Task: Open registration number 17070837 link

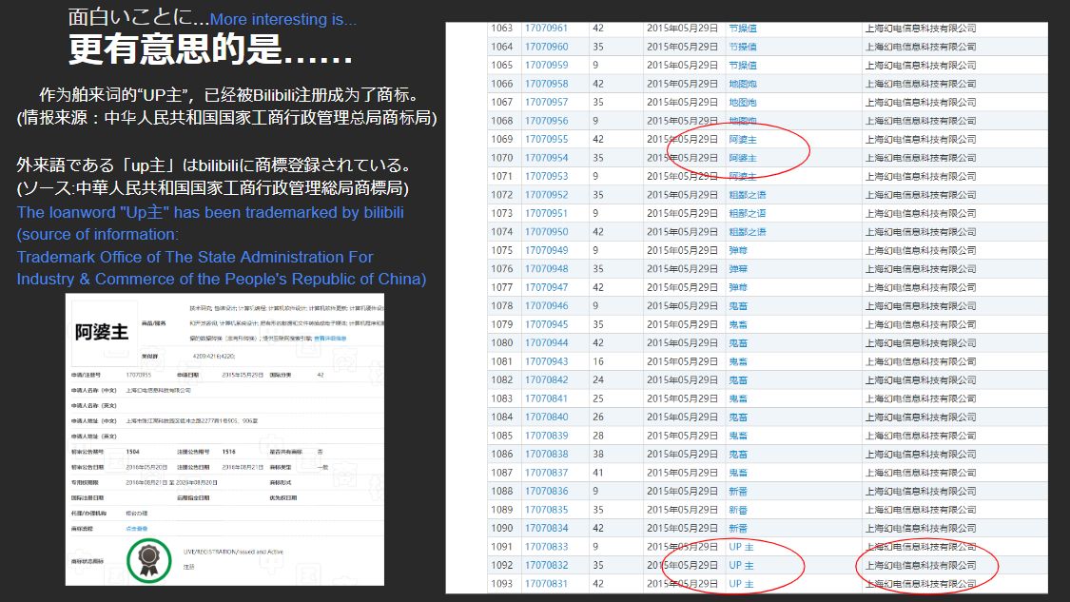Action: pyautogui.click(x=546, y=473)
